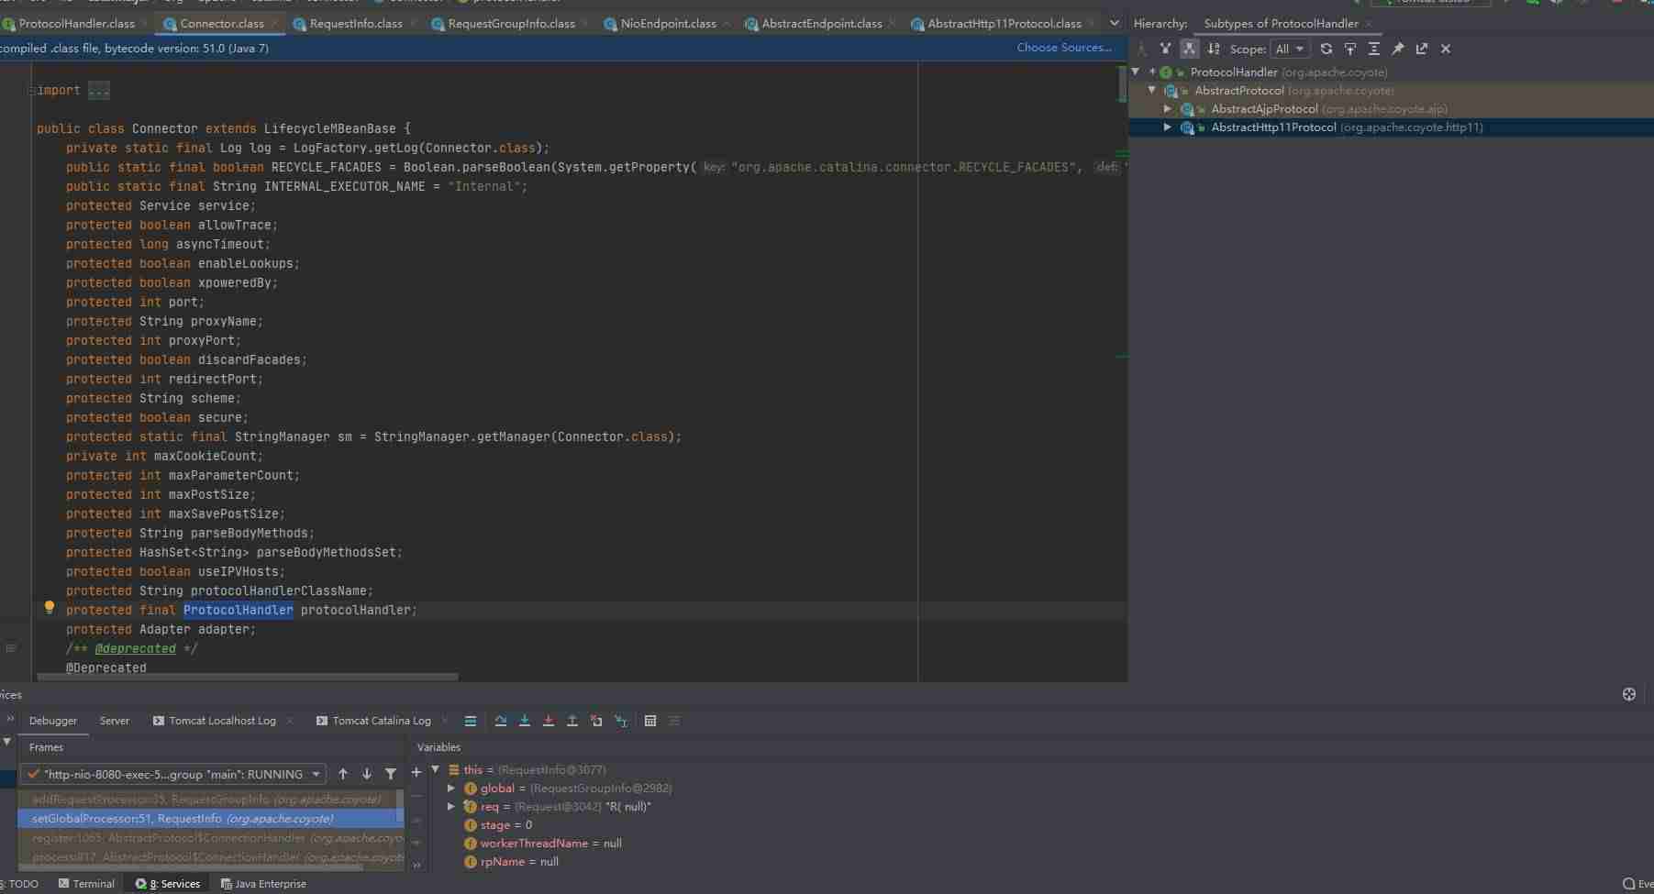Open the Server tab in debugger
This screenshot has width=1654, height=894.
click(115, 721)
